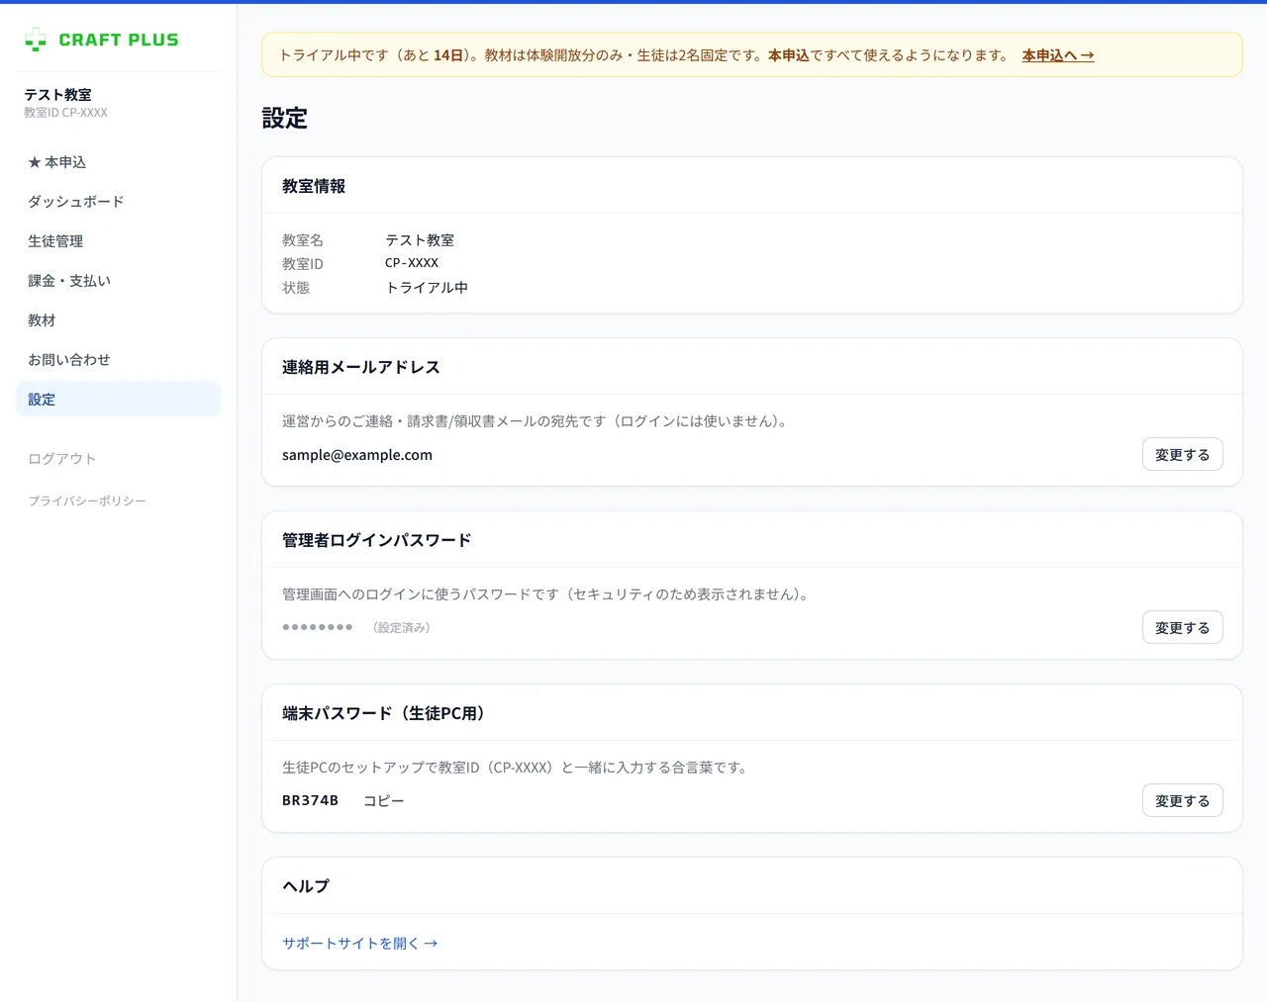The height and width of the screenshot is (1002, 1267).
Task: Go to ダッシュボード in sidebar
Action: pyautogui.click(x=118, y=202)
